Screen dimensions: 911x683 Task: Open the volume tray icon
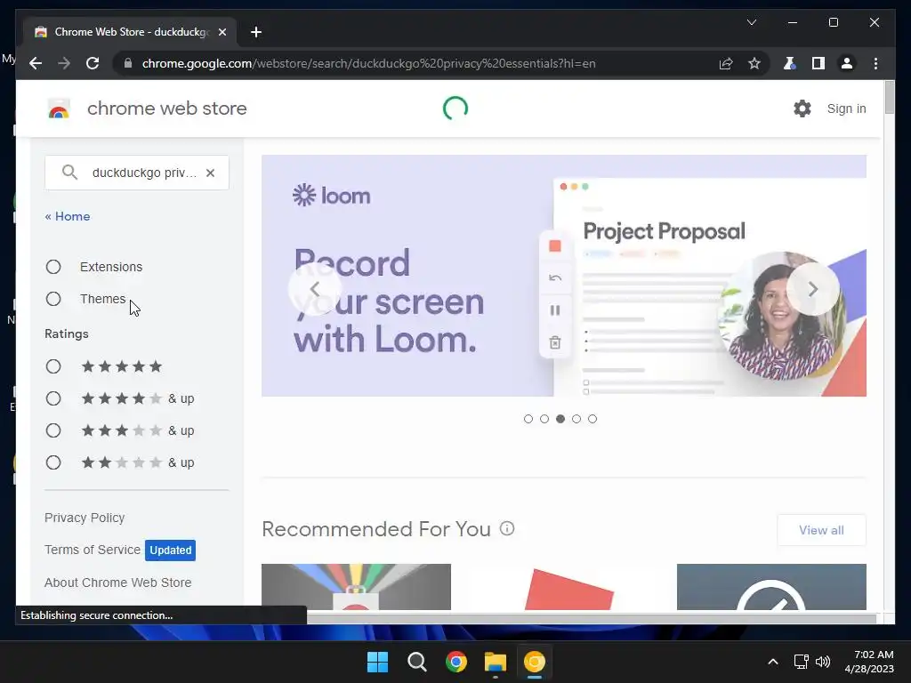(x=822, y=662)
